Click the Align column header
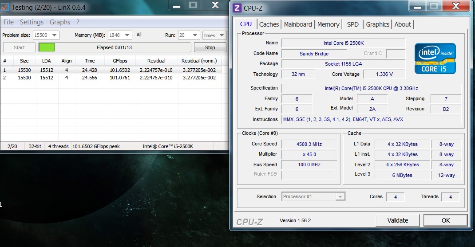Image resolution: width=475 pixels, height=247 pixels. pyautogui.click(x=67, y=61)
